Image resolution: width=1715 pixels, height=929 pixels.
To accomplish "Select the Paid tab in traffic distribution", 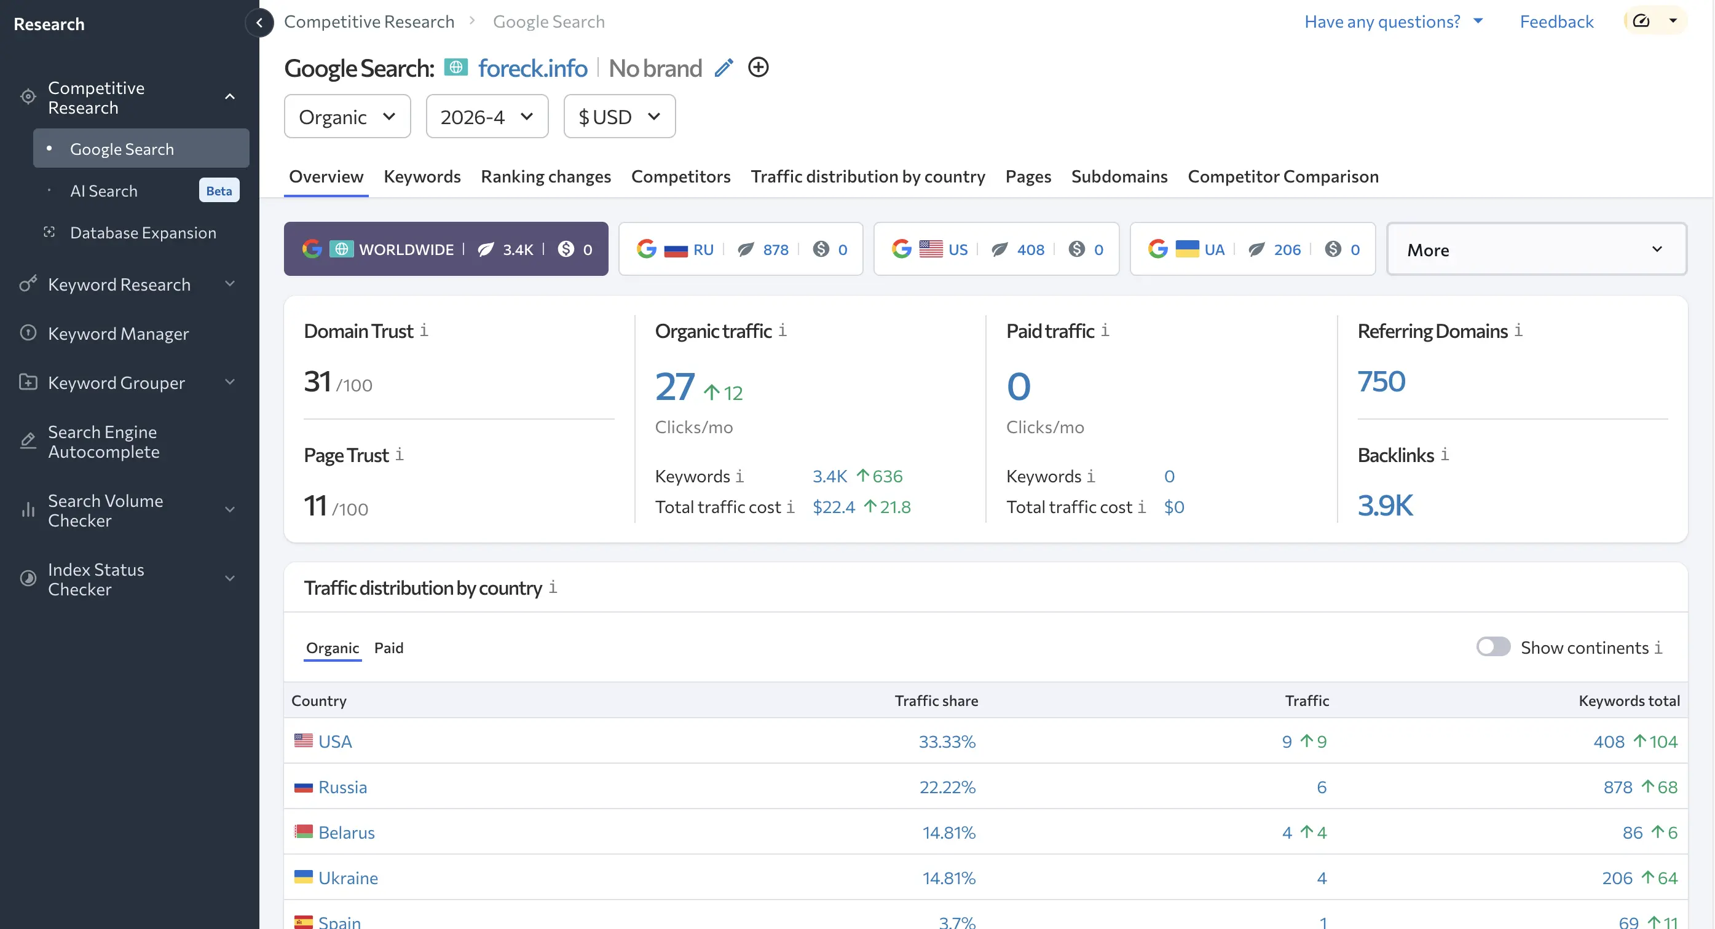I will point(389,648).
